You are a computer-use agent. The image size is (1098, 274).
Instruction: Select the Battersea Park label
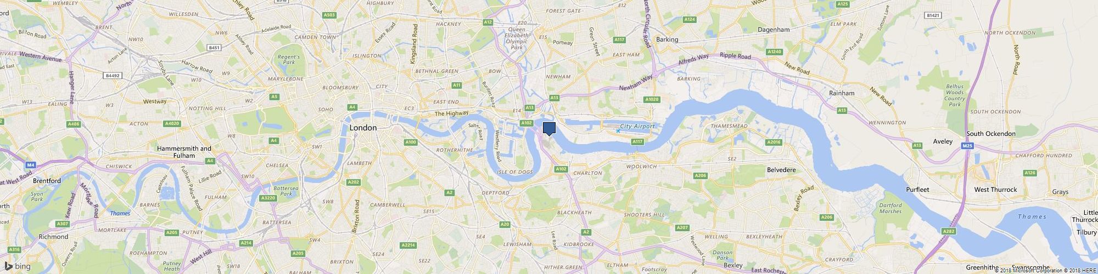[x=289, y=191]
